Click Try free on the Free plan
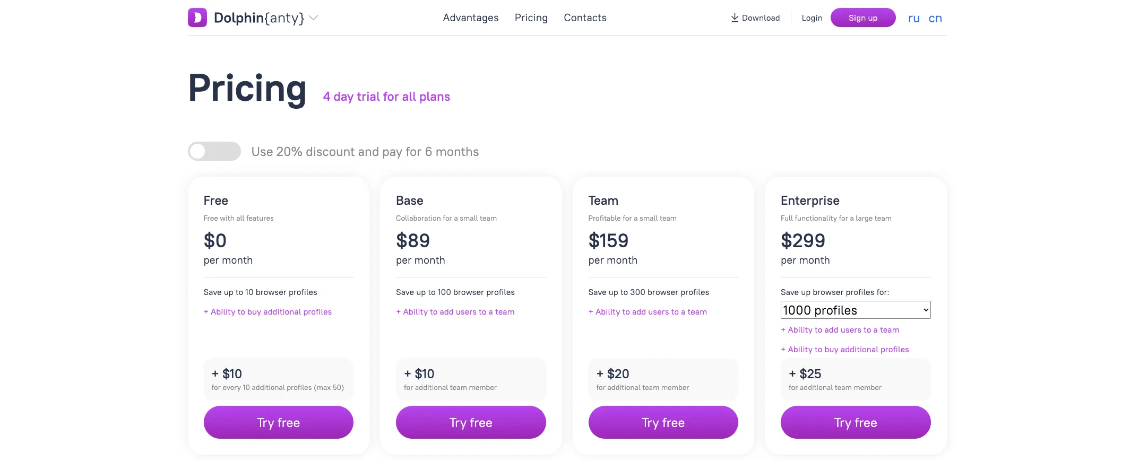This screenshot has width=1139, height=461. tap(278, 422)
